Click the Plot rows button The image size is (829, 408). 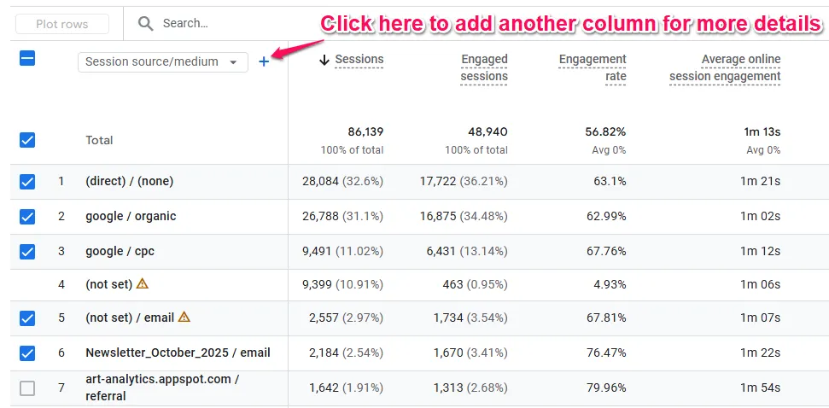62,24
